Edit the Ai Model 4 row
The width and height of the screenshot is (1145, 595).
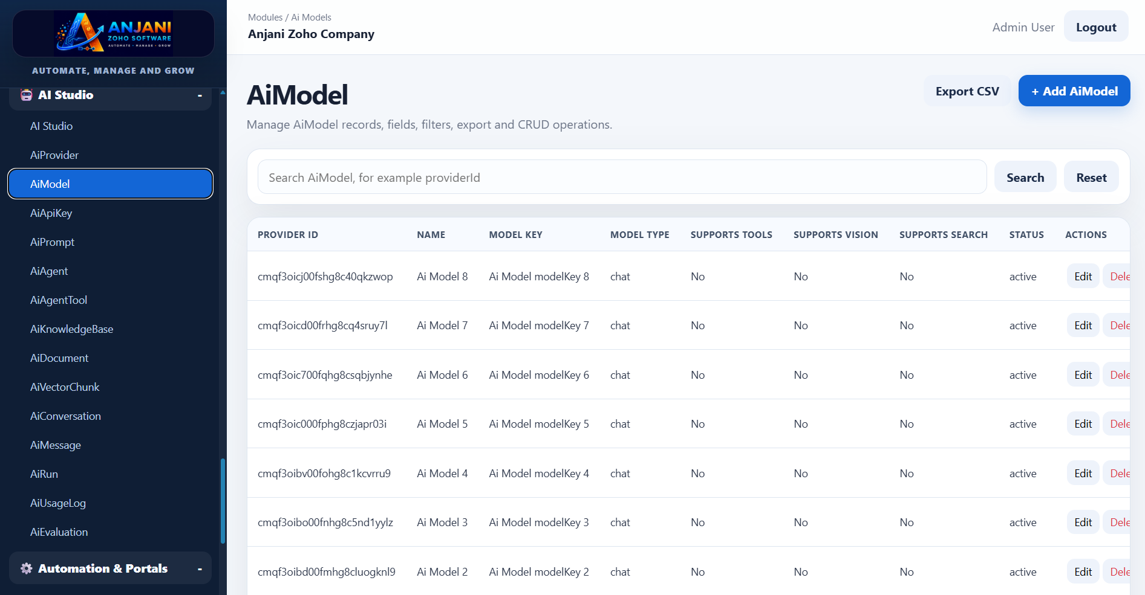[x=1083, y=473]
